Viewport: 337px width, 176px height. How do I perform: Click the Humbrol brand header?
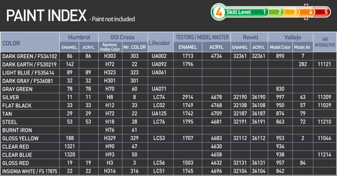coord(79,37)
